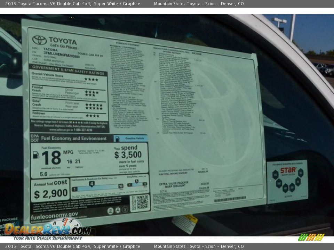Image resolution: width=334 pixels, height=250 pixels.
Task: Click the Overall Vehicle Score star rating
Action: click(91, 79)
